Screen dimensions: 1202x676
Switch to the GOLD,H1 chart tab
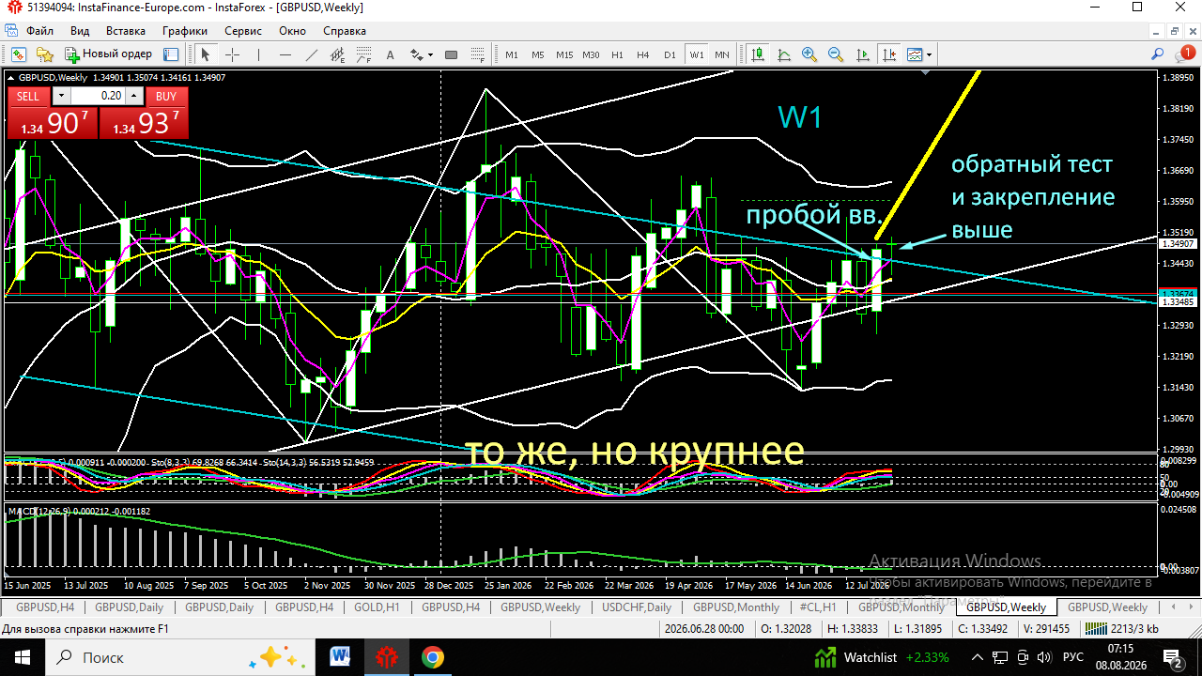click(x=377, y=607)
